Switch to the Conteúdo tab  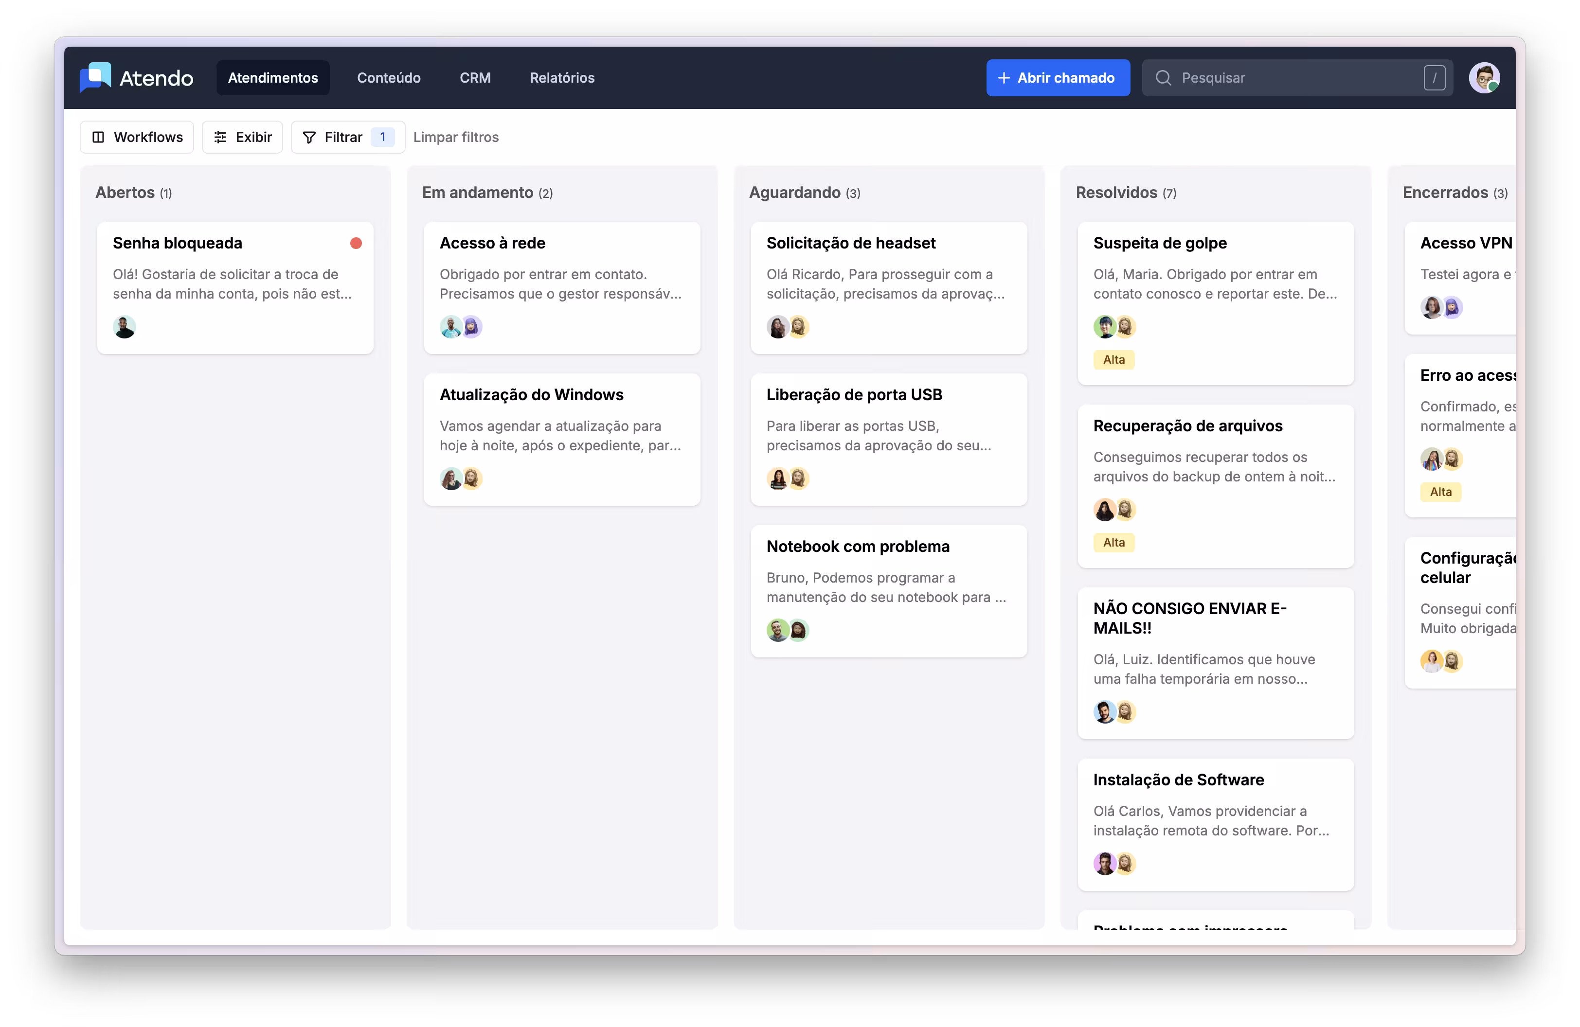[388, 78]
